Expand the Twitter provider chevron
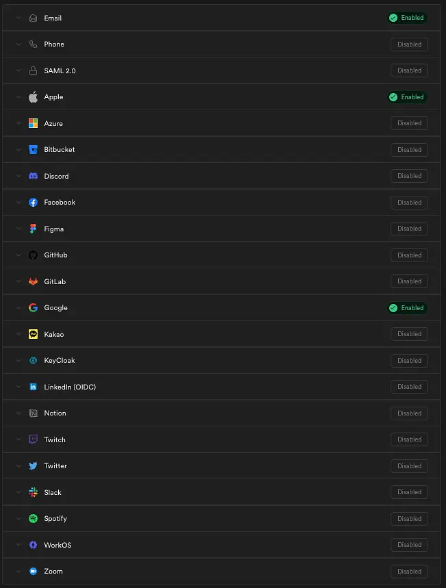The image size is (446, 588). (x=18, y=465)
